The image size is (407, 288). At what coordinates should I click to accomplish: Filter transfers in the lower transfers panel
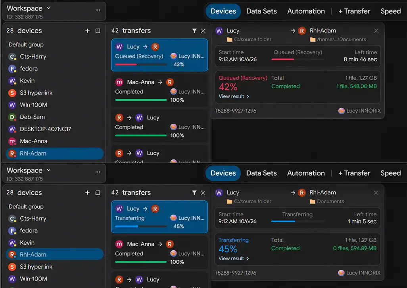click(x=194, y=192)
